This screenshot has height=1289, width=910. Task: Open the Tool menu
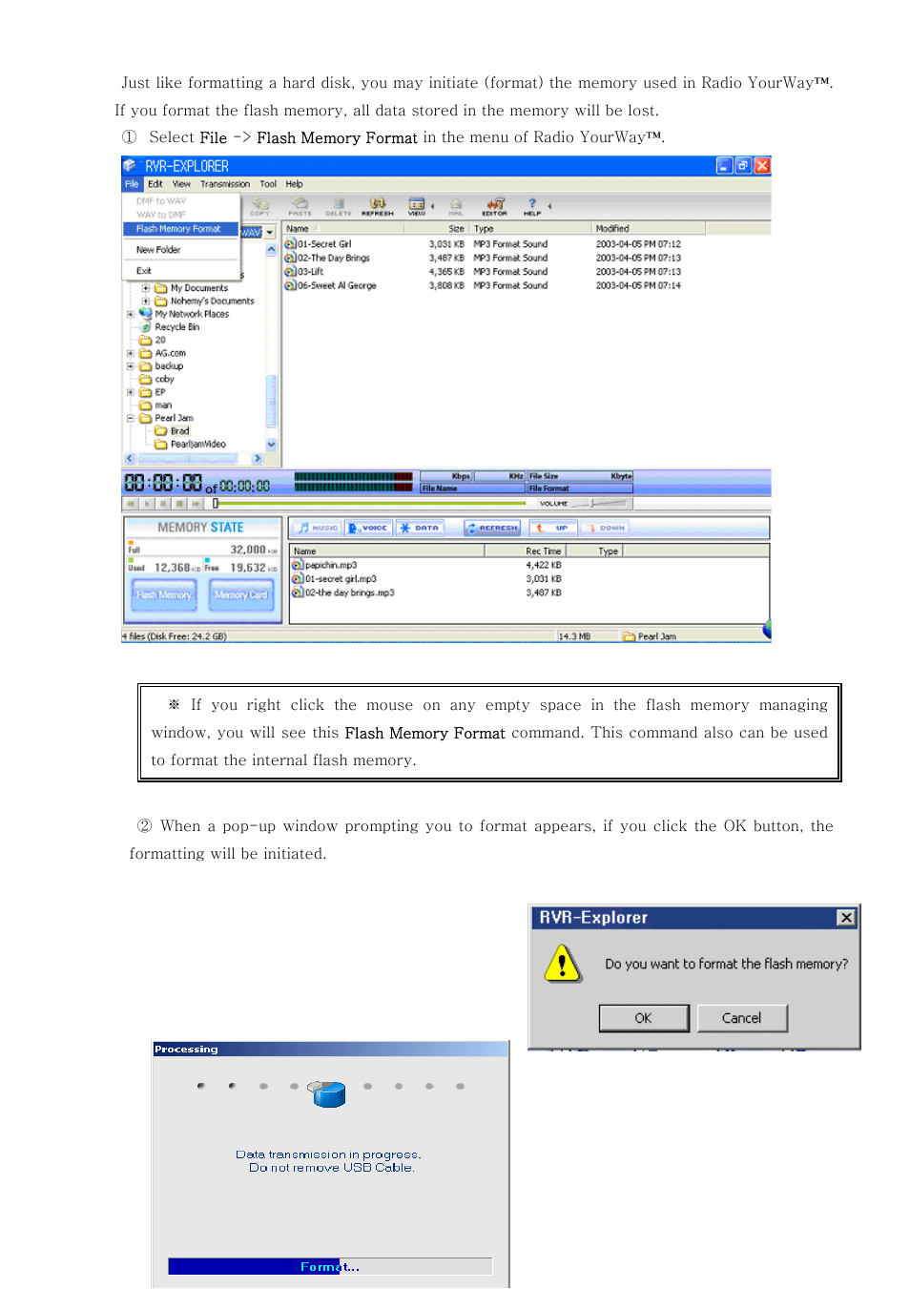pos(268,184)
